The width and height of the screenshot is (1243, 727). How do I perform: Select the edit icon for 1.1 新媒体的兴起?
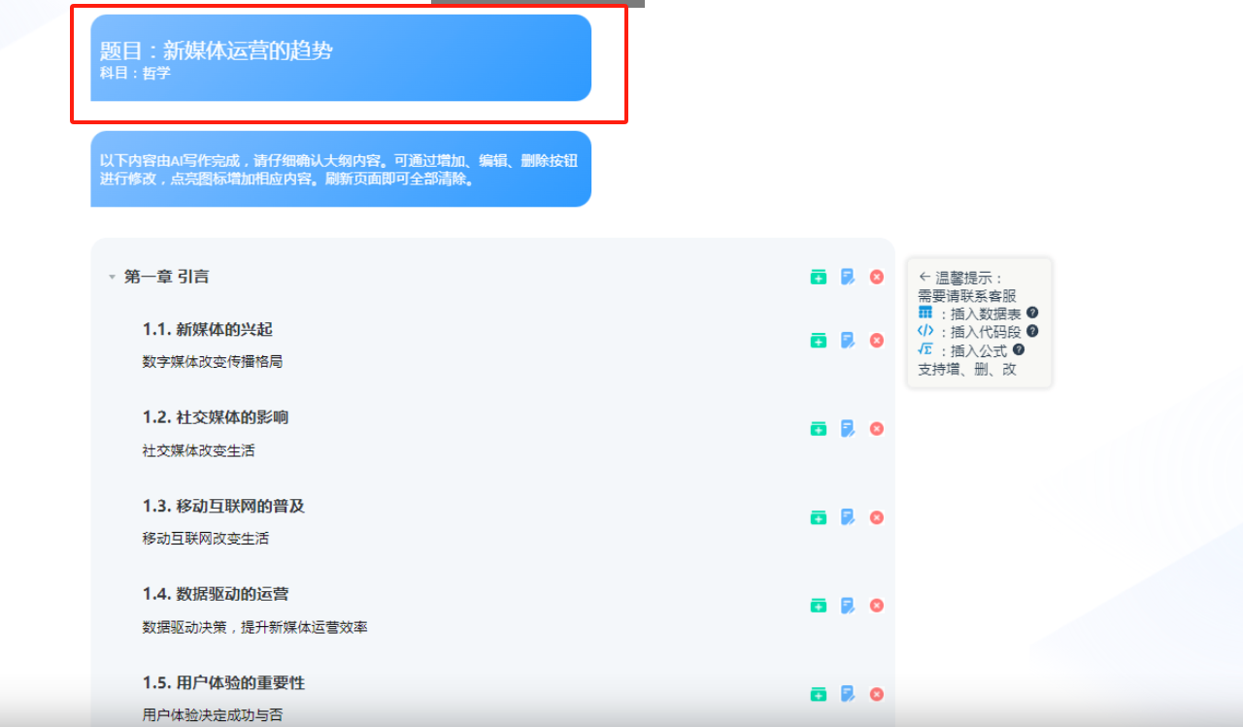coord(847,340)
